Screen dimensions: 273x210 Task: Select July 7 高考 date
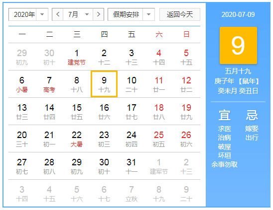[x=49, y=84]
